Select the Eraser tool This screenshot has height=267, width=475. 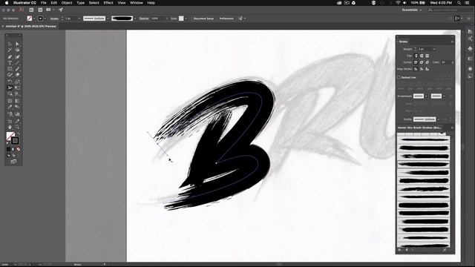[x=17, y=75]
